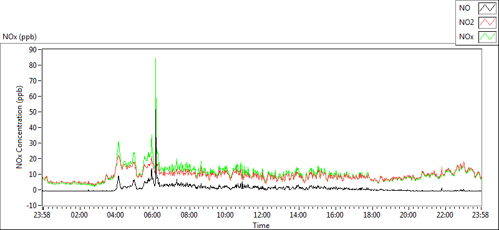Click the 16:00 time tick label
The height and width of the screenshot is (230, 499).
tap(335, 214)
